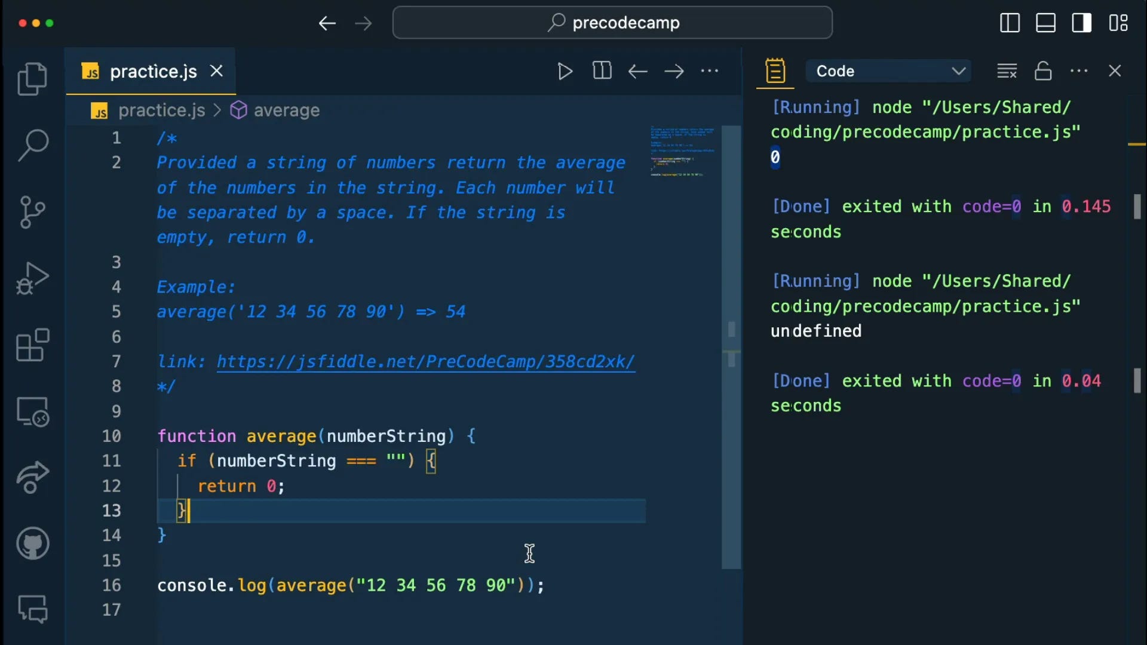Open the GitHub sidebar icon
This screenshot has width=1147, height=645.
32,543
